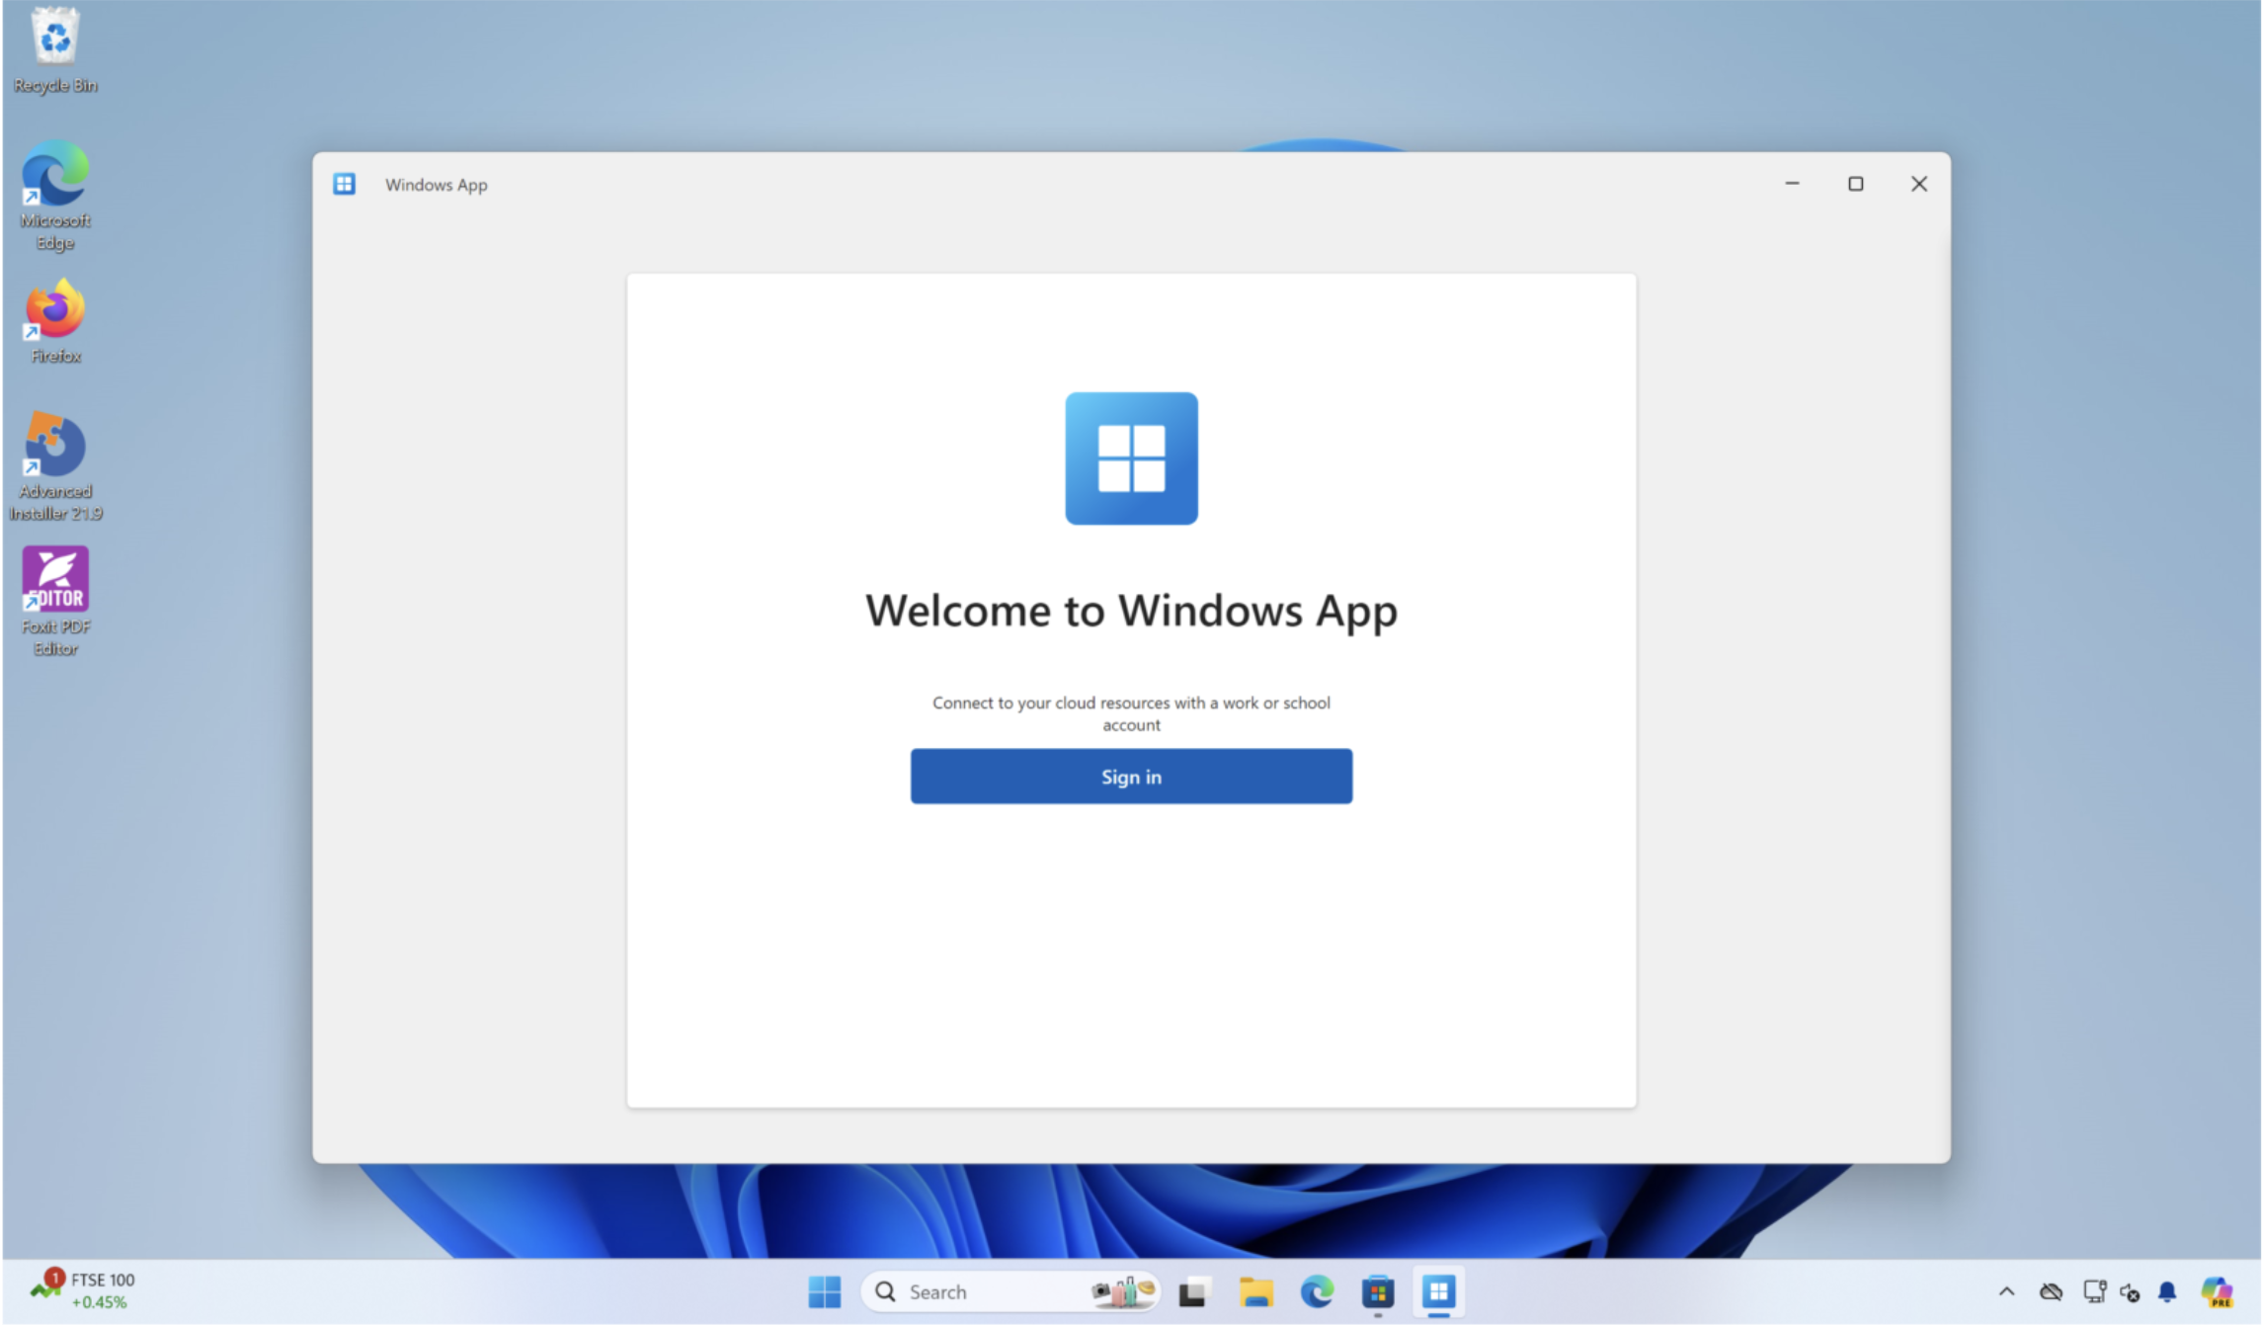Open the FTSE 100 widgets panel
The width and height of the screenshot is (2262, 1326).
pos(83,1290)
